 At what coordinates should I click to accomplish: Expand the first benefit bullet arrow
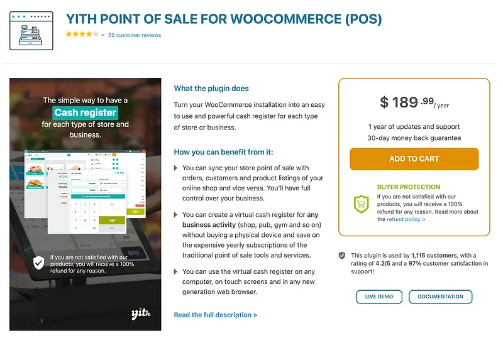176,168
